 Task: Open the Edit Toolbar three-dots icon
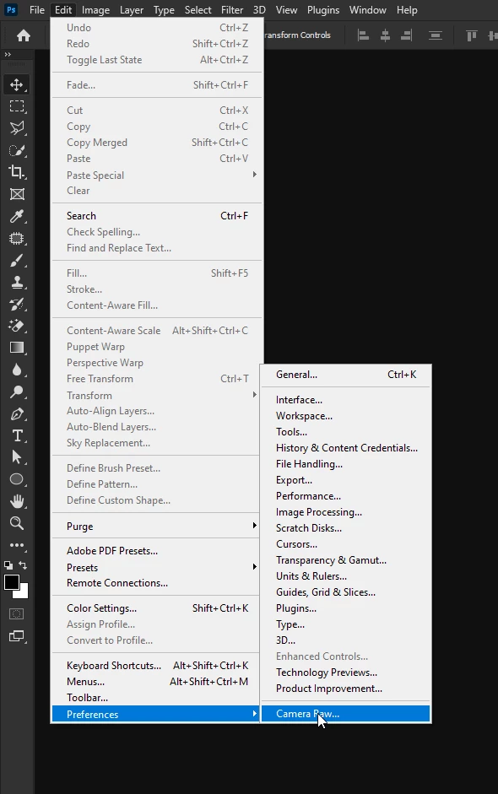click(17, 545)
